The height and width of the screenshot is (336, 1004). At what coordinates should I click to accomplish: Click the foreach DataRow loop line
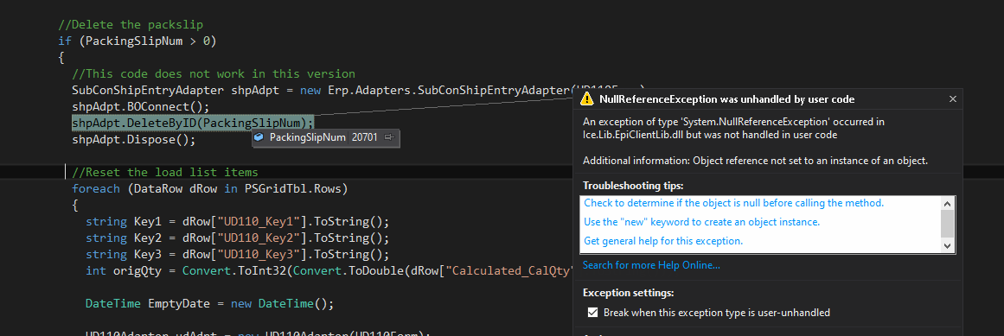[209, 189]
